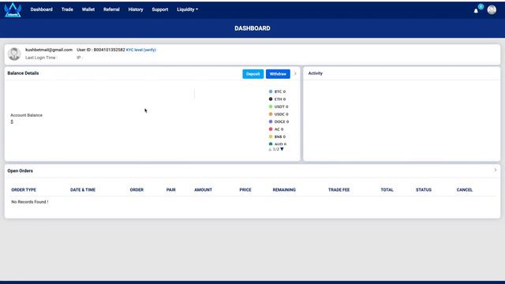Open the Support menu item
Viewport: 505px width, 284px height.
click(160, 9)
